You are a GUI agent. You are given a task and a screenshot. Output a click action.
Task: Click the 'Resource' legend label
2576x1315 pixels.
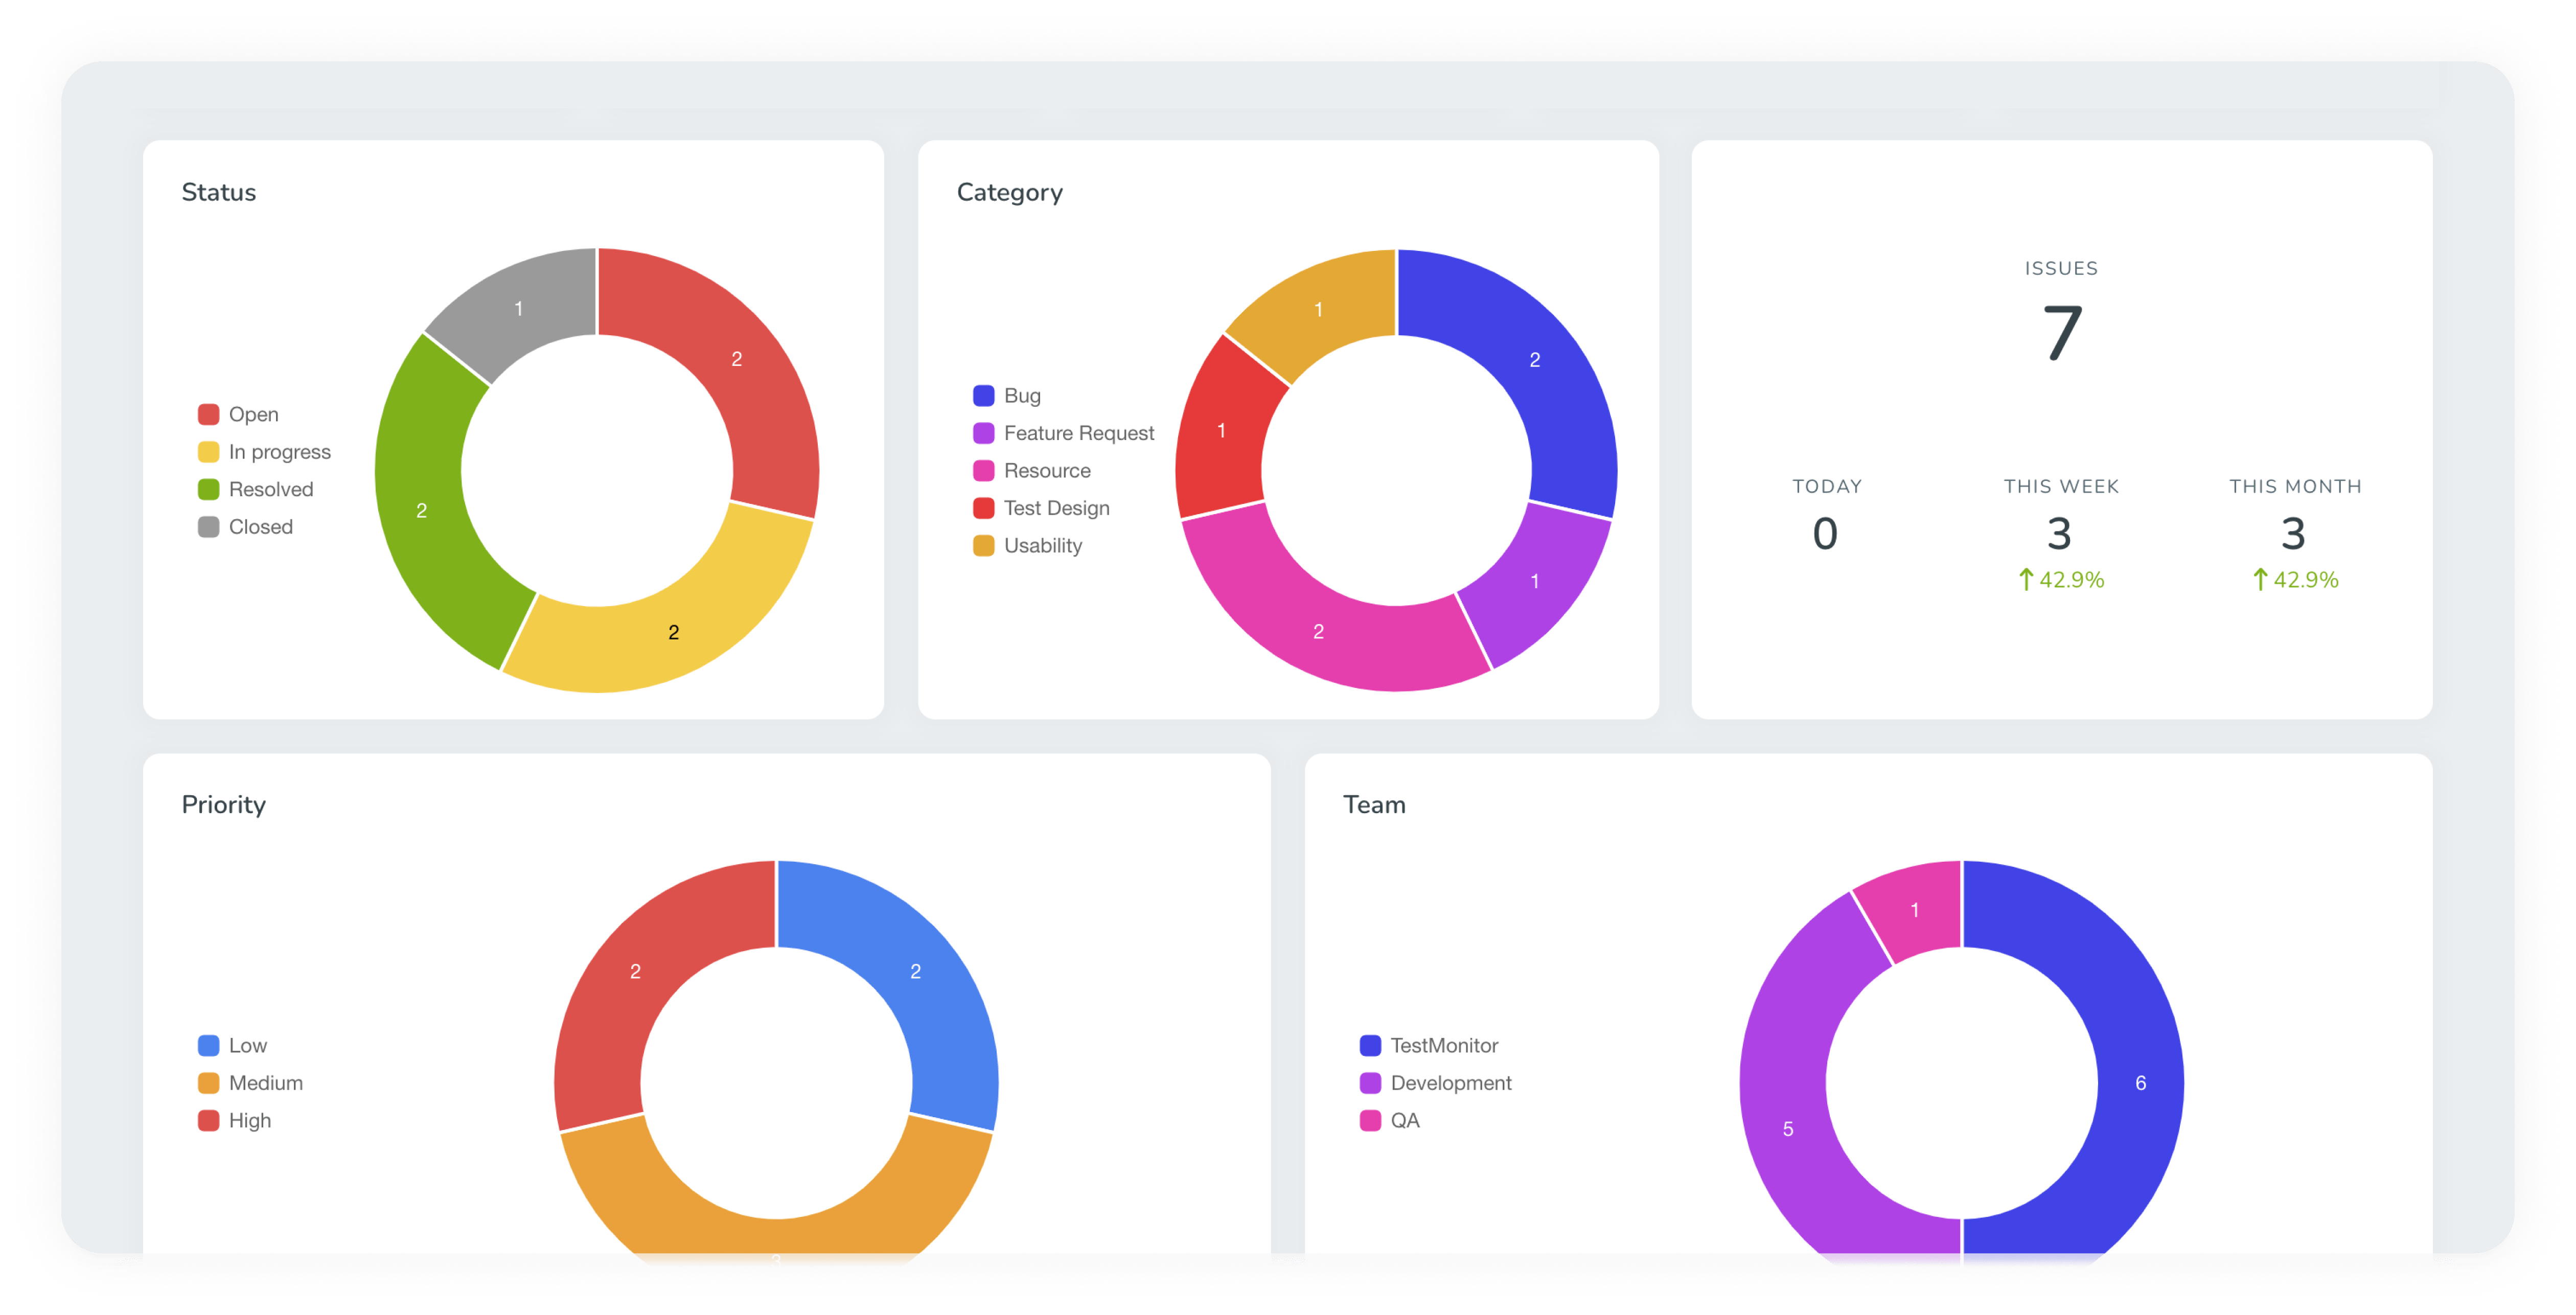(1047, 471)
